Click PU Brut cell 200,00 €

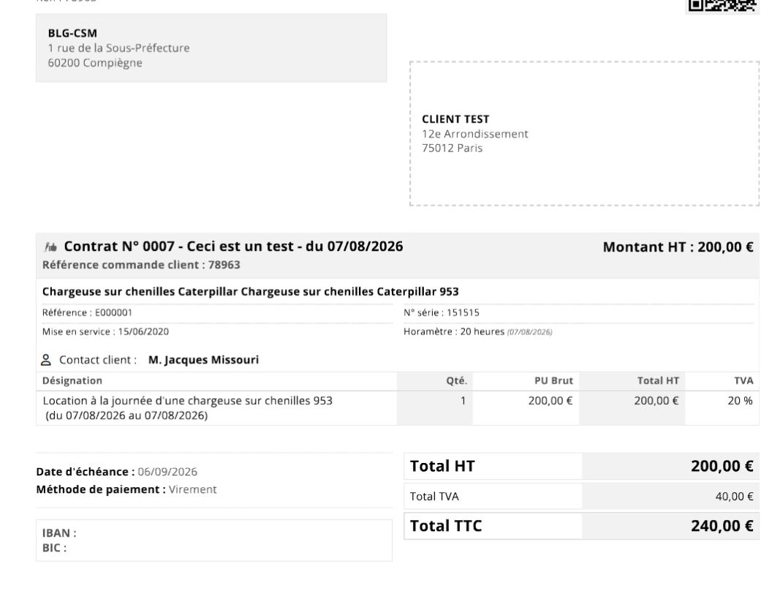[550, 401]
